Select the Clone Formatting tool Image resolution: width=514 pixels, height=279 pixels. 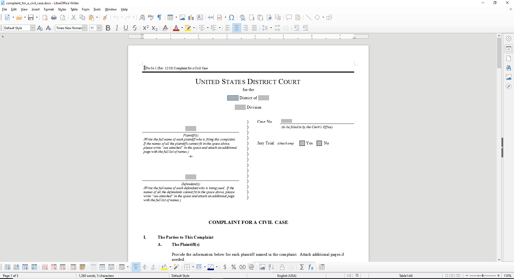[105, 17]
